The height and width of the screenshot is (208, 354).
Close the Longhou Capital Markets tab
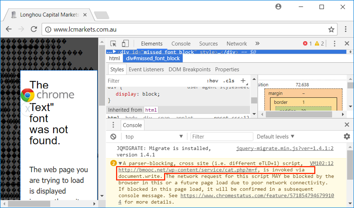[85, 15]
